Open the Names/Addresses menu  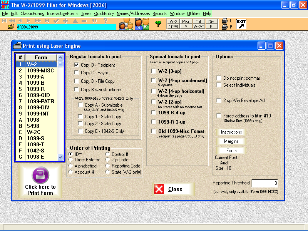pyautogui.click(x=133, y=13)
